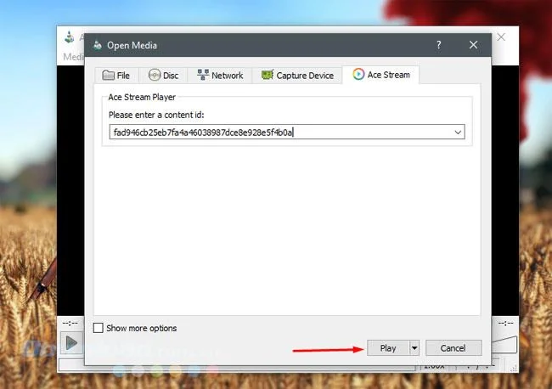The height and width of the screenshot is (389, 552).
Task: Click the help question mark in title bar
Action: (x=439, y=45)
